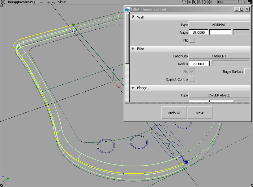
Task: Select the green arrow manipulator at curve start
Action: click(74, 25)
